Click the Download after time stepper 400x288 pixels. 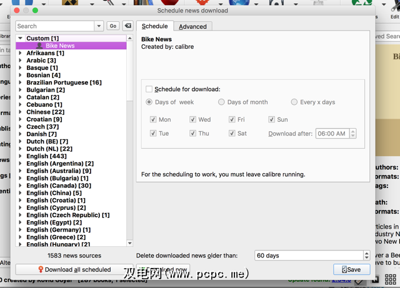[353, 133]
